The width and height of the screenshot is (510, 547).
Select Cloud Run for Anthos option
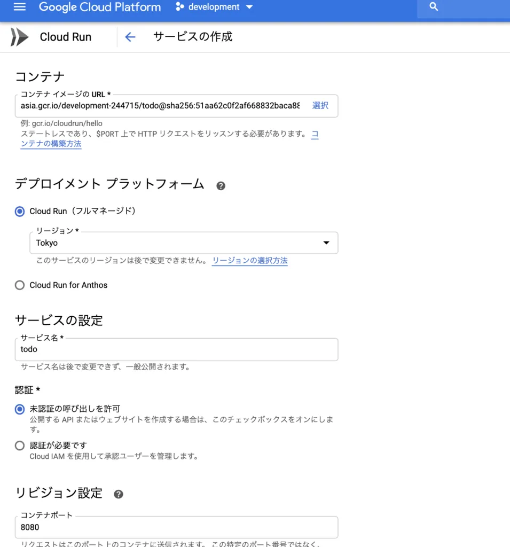20,285
